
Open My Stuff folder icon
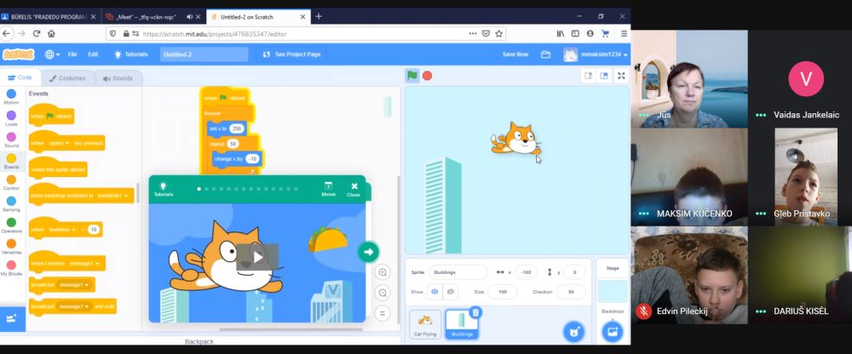coord(545,54)
